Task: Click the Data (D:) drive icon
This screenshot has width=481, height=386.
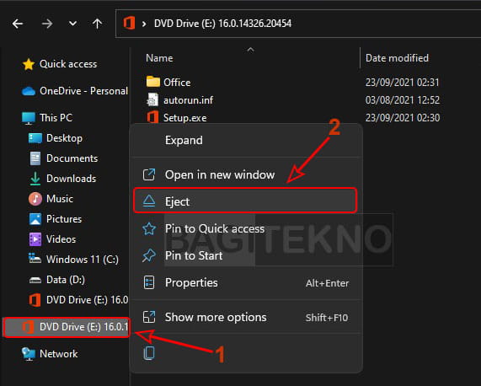Action: pos(35,280)
